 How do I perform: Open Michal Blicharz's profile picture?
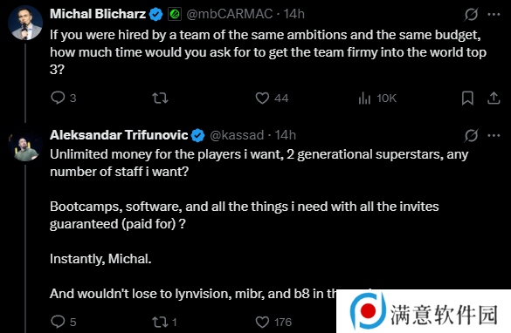[25, 23]
